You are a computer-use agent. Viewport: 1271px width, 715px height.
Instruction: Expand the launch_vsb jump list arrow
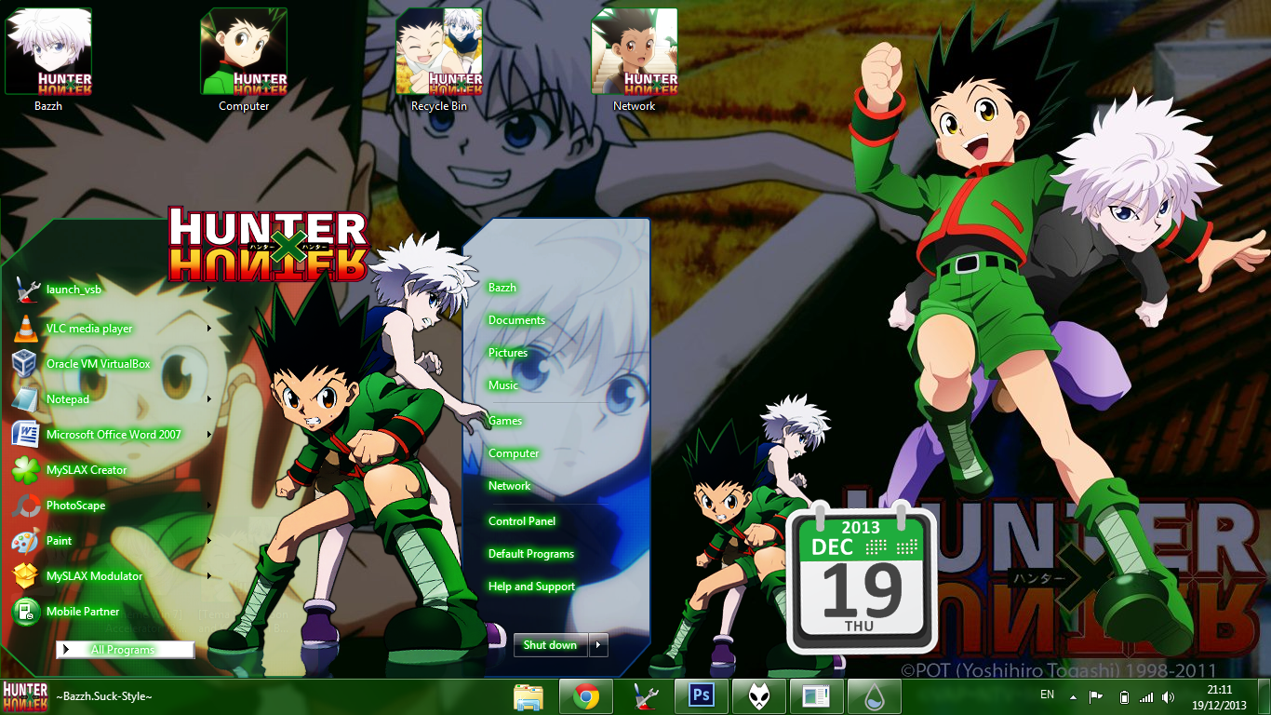[x=209, y=290]
